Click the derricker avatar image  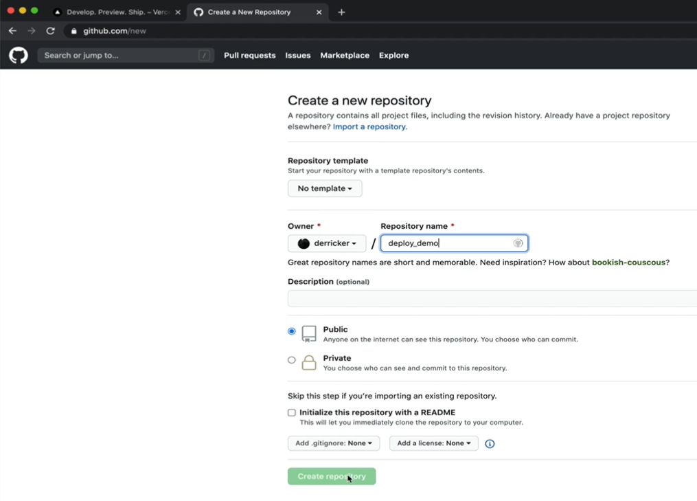304,243
